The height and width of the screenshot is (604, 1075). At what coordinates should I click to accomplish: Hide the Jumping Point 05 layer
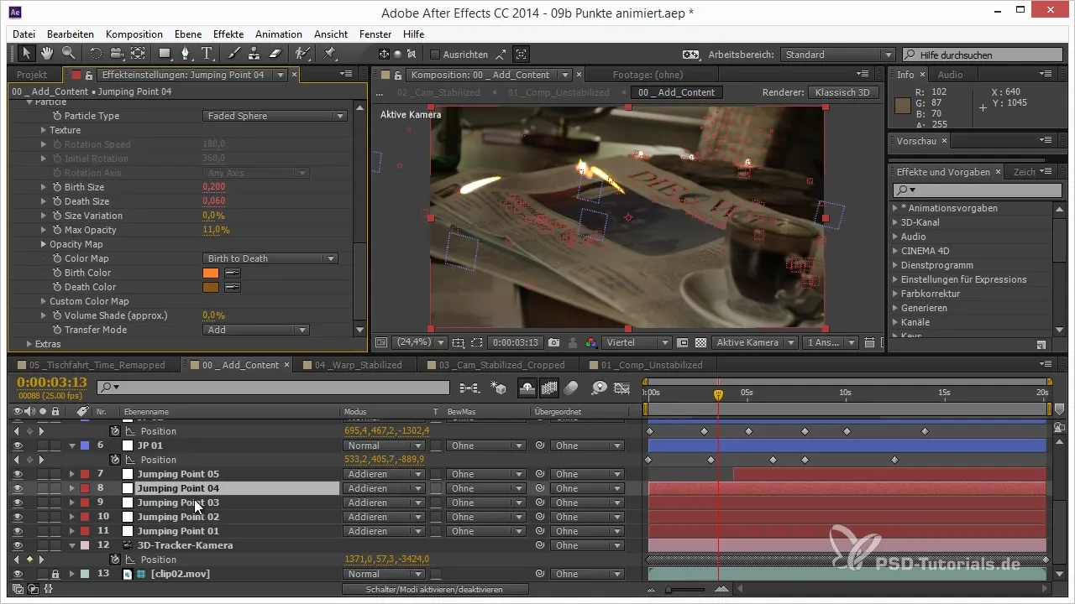(x=18, y=474)
